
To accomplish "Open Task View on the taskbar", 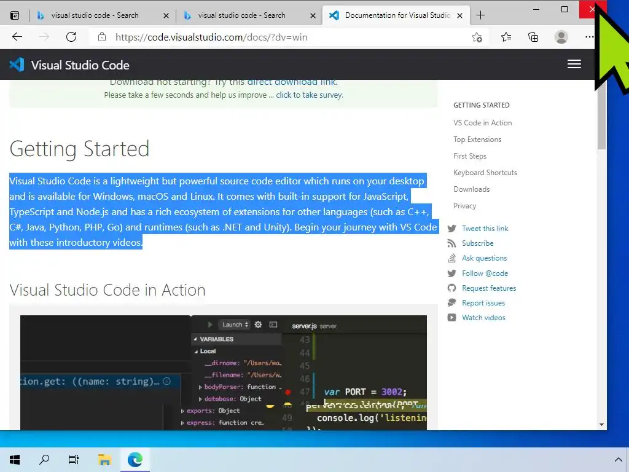I will click(74, 460).
